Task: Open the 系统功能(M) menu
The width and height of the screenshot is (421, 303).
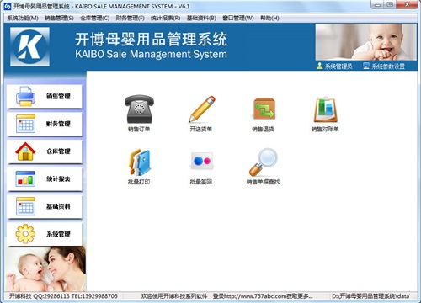Action: point(23,18)
